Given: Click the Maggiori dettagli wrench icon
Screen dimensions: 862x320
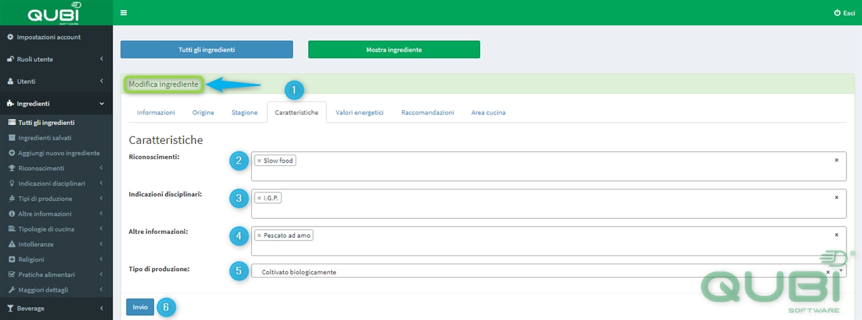Looking at the screenshot, I should click(x=11, y=290).
